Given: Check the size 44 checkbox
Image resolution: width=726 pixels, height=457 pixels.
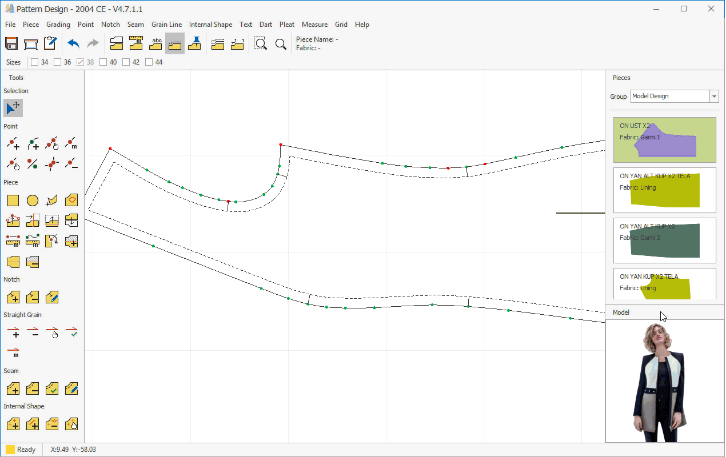Looking at the screenshot, I should [149, 62].
